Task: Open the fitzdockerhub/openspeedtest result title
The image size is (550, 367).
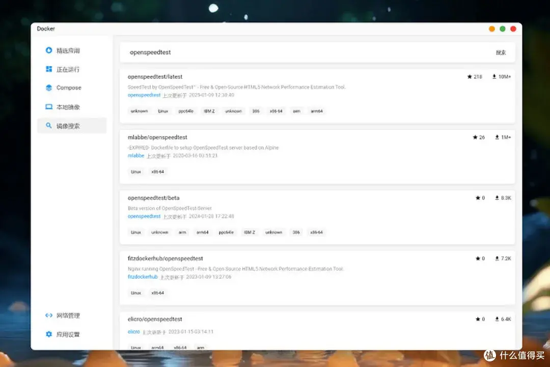Action: [x=165, y=258]
